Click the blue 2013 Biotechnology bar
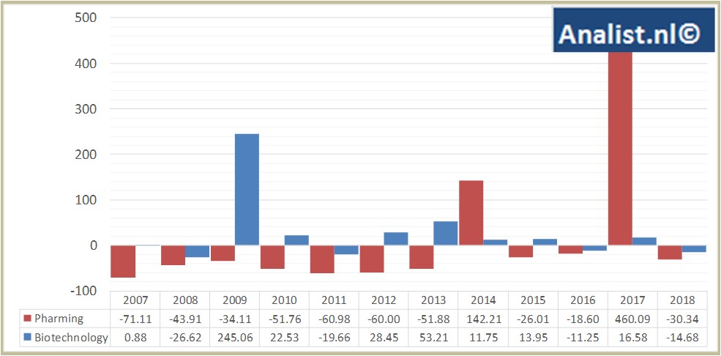This screenshot has width=721, height=356. pyautogui.click(x=445, y=233)
